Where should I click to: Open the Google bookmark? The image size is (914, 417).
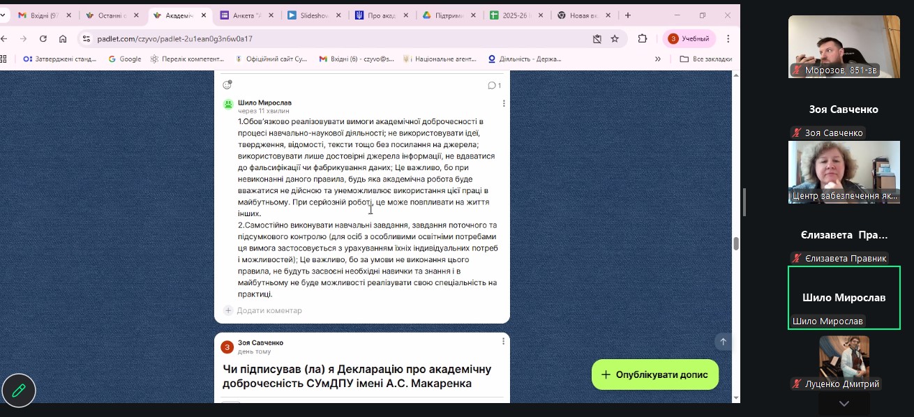[x=125, y=59]
